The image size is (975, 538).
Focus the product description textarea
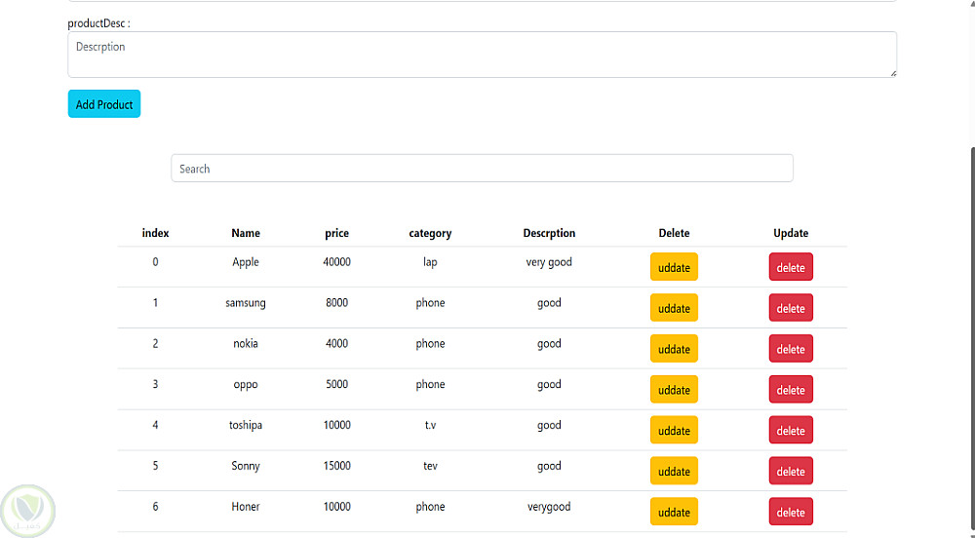(x=482, y=55)
